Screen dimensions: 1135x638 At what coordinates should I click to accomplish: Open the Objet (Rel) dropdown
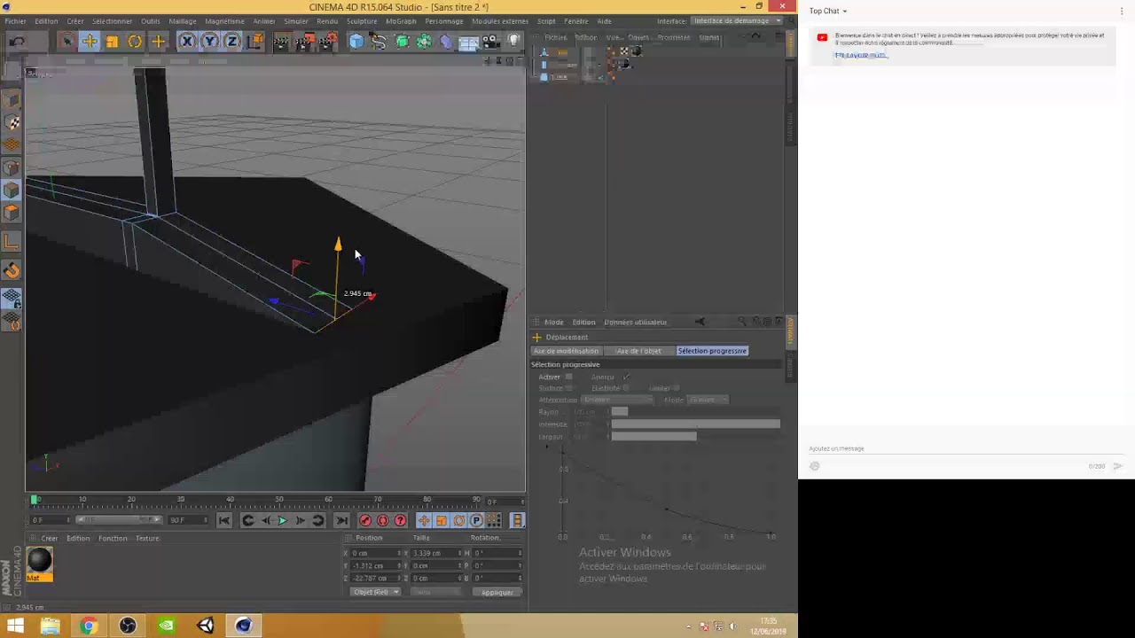(376, 592)
